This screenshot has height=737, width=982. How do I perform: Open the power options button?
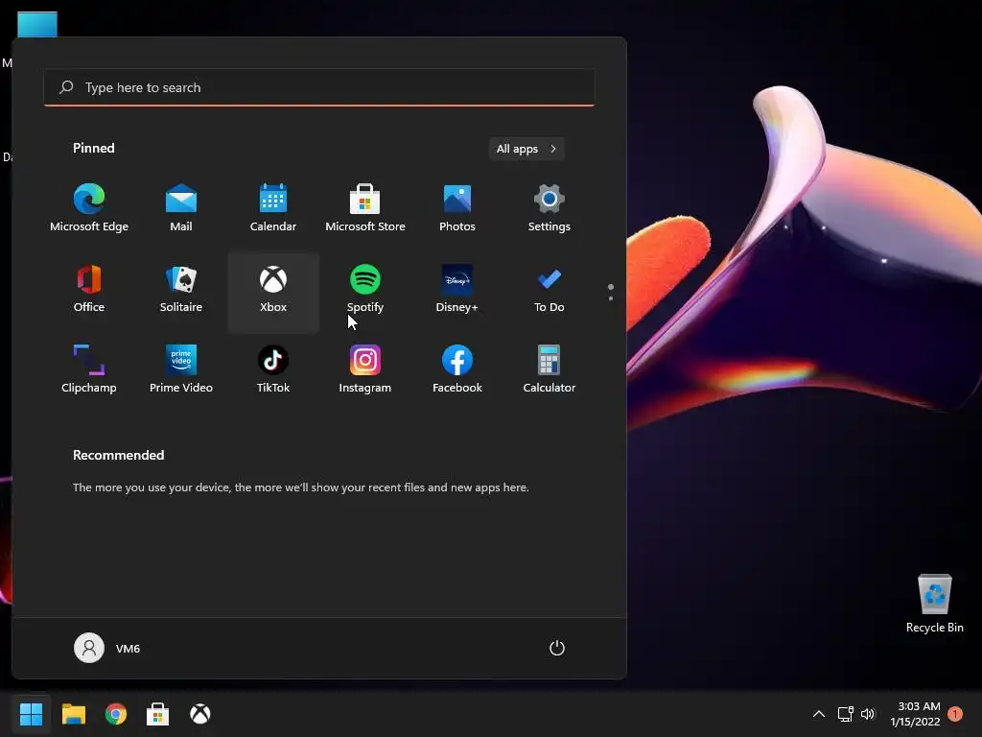[x=557, y=648]
